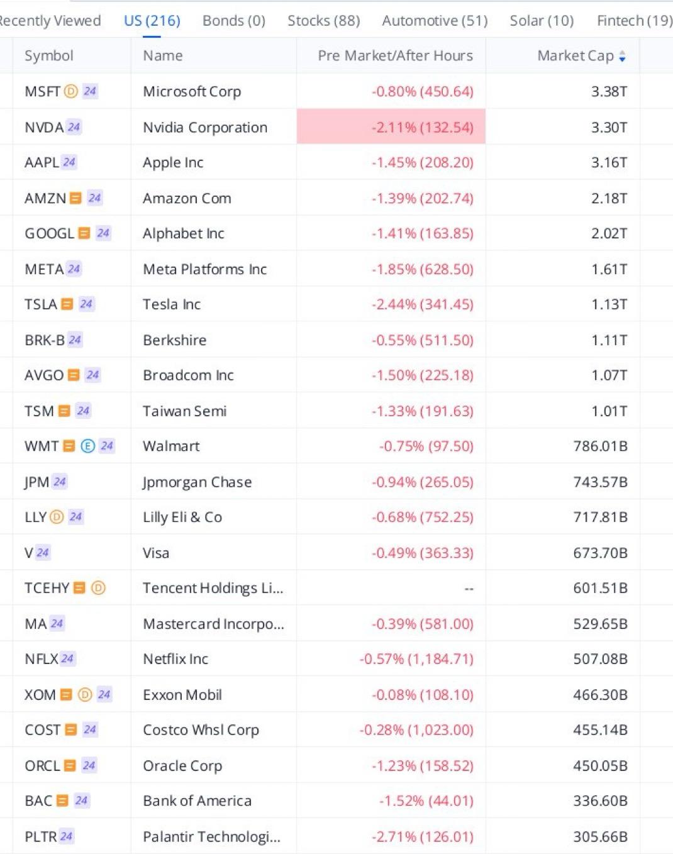Image resolution: width=673 pixels, height=854 pixels.
Task: Sort by Market Cap using the arrow
Action: coord(622,57)
